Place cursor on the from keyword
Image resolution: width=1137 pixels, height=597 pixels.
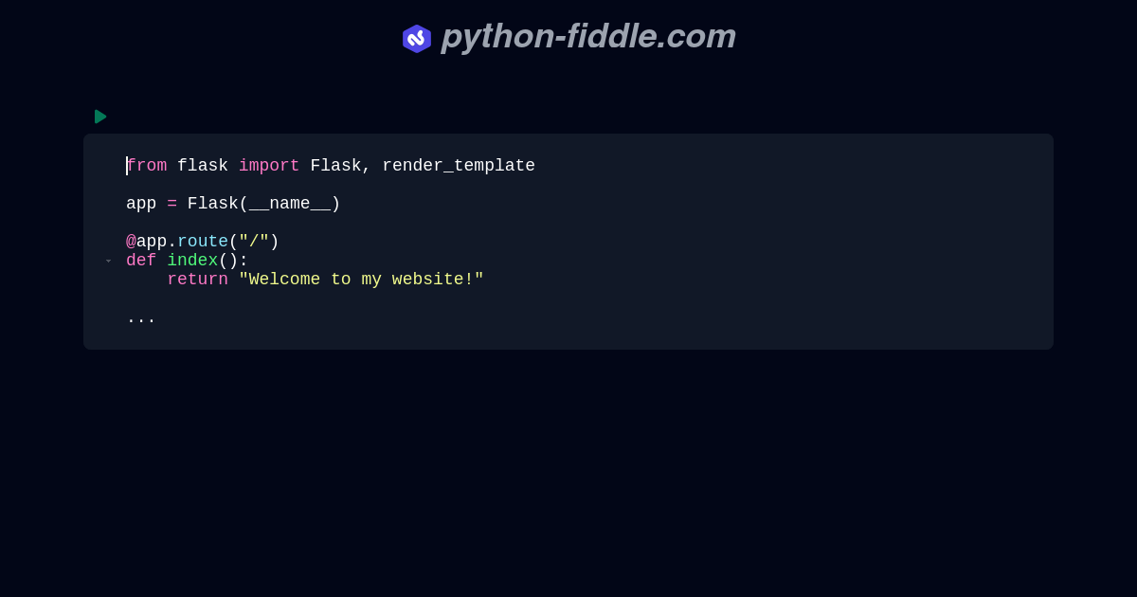(147, 166)
